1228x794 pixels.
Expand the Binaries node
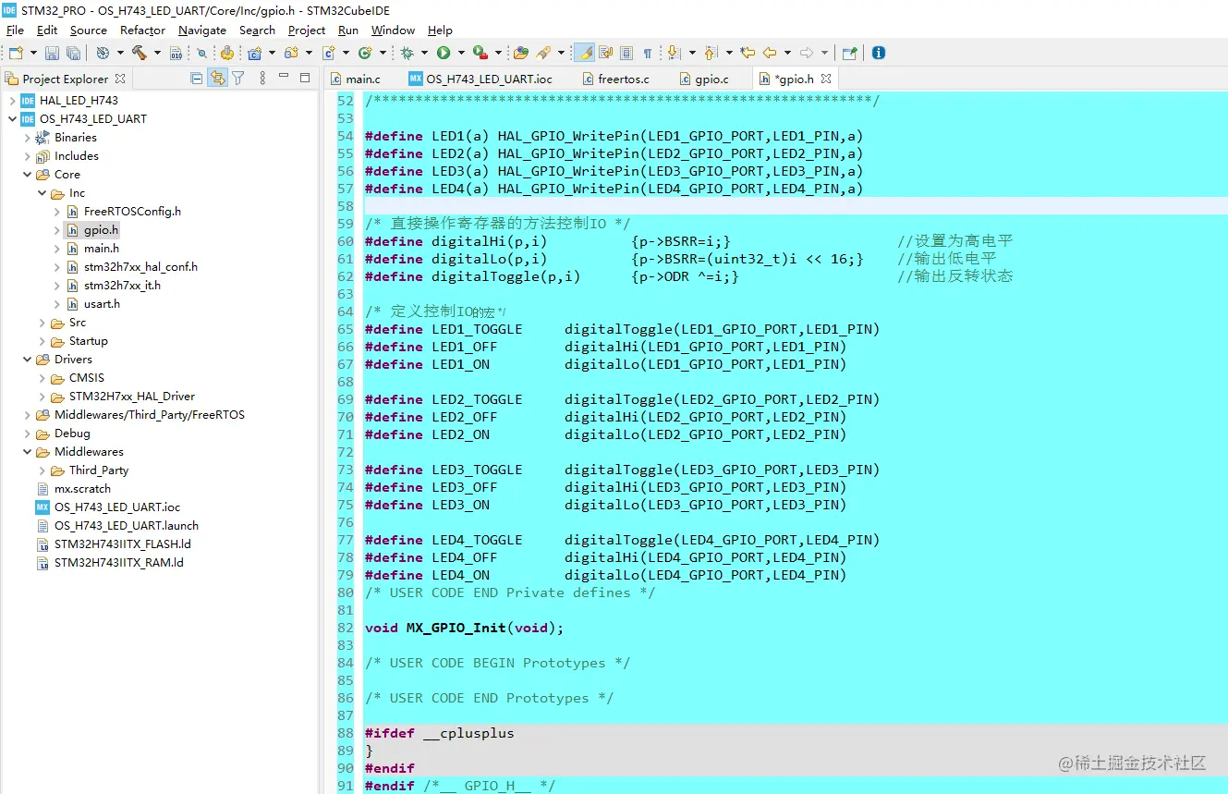pyautogui.click(x=27, y=137)
